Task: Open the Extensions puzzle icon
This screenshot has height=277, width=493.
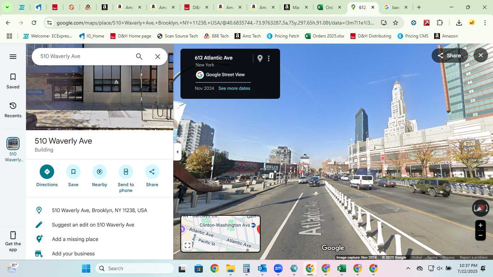Action: [x=440, y=23]
